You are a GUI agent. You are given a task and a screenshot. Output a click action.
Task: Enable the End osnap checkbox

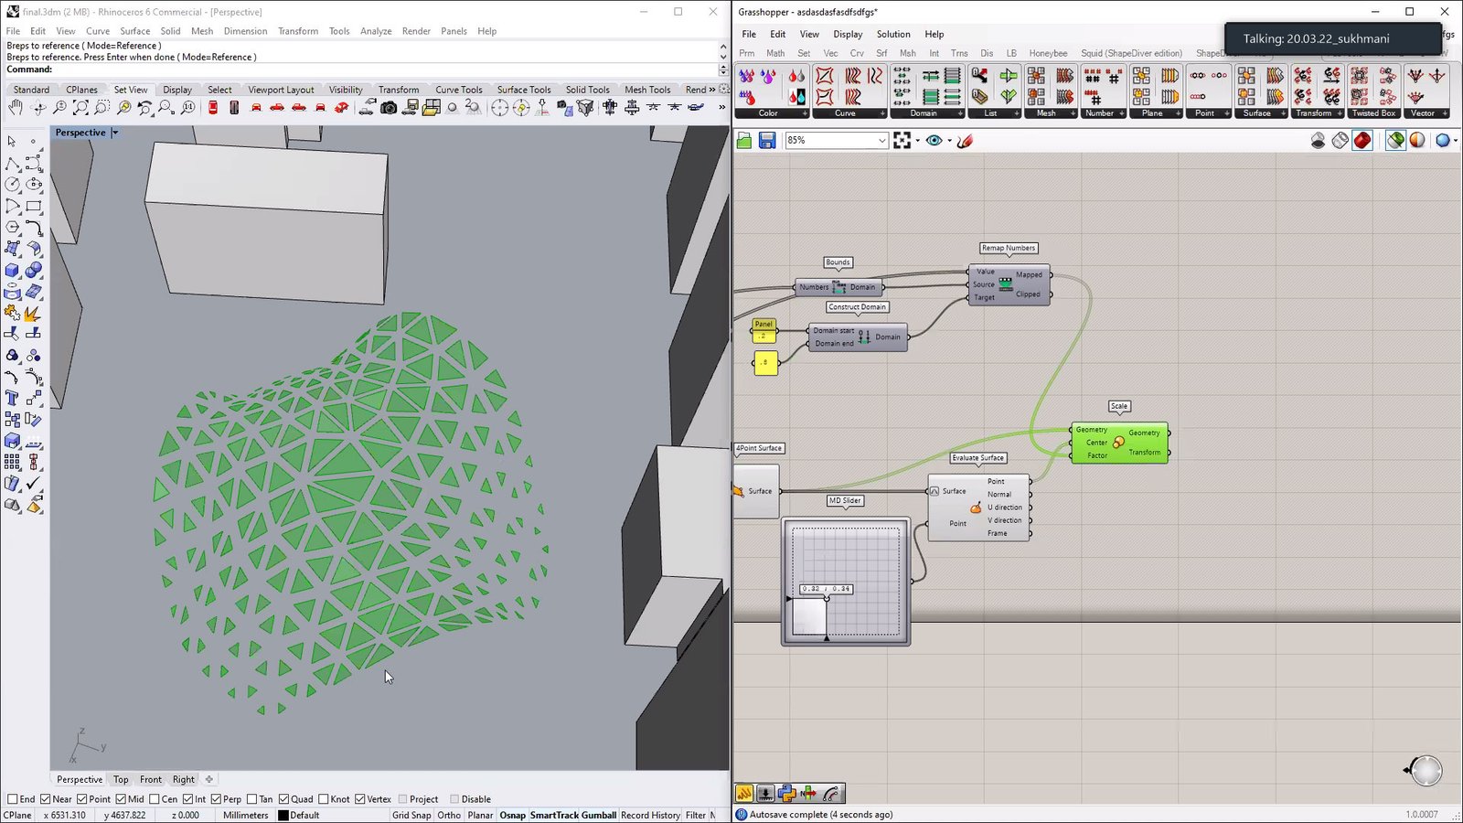pos(13,799)
